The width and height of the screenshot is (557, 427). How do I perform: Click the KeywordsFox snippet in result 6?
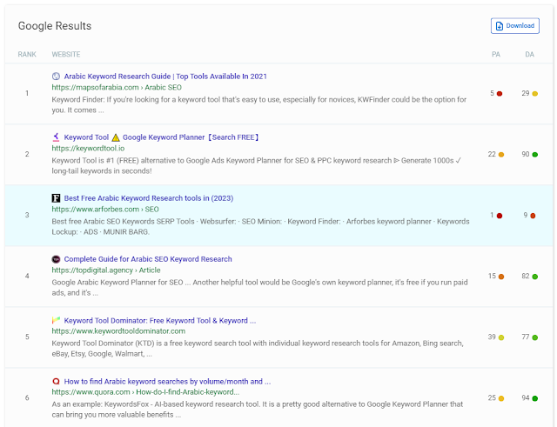pyautogui.click(x=258, y=410)
